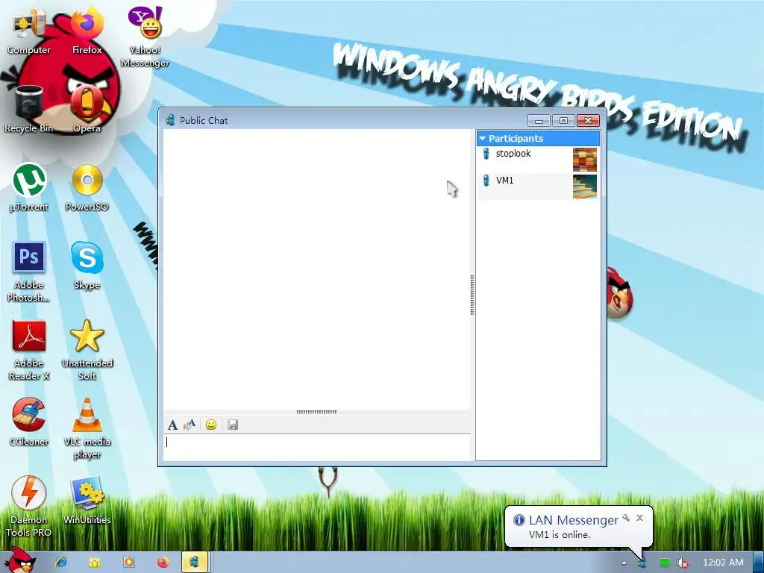
Task: Click the taskbar clock showing 12:02 AM
Action: [723, 563]
